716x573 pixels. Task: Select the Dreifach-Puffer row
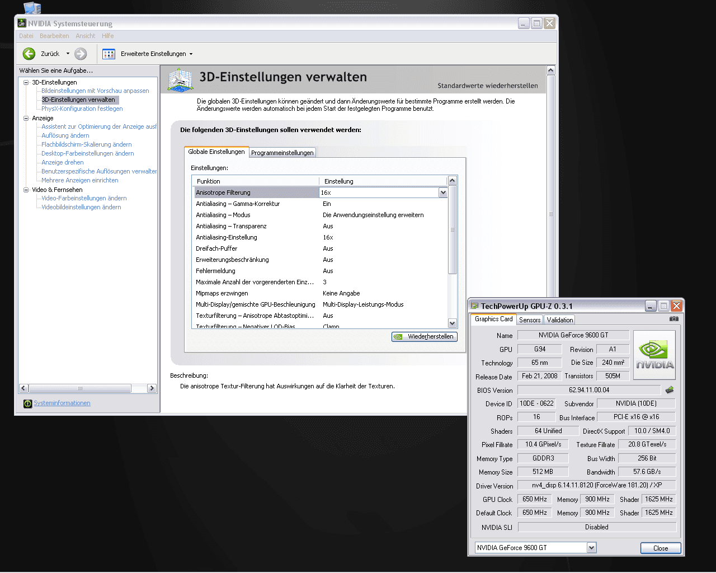click(x=321, y=248)
